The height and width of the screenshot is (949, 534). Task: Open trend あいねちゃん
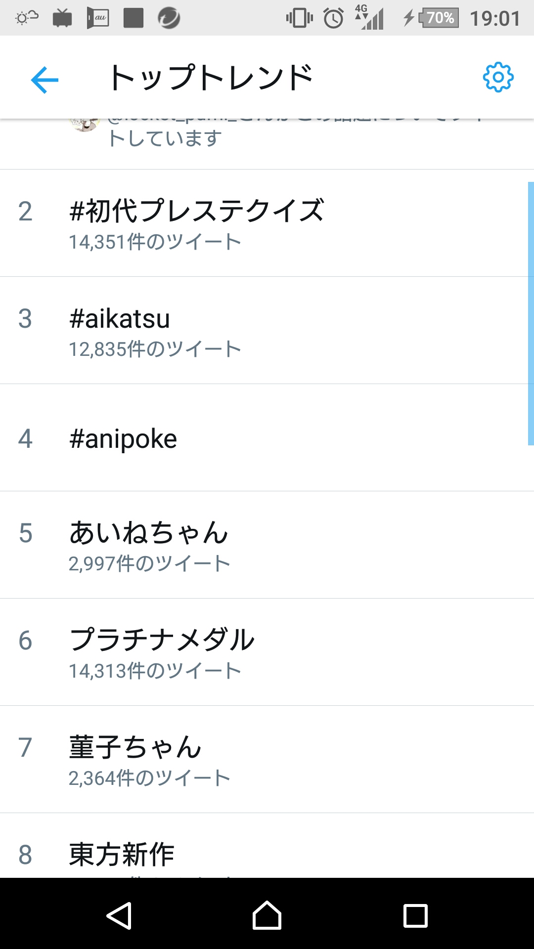[148, 533]
